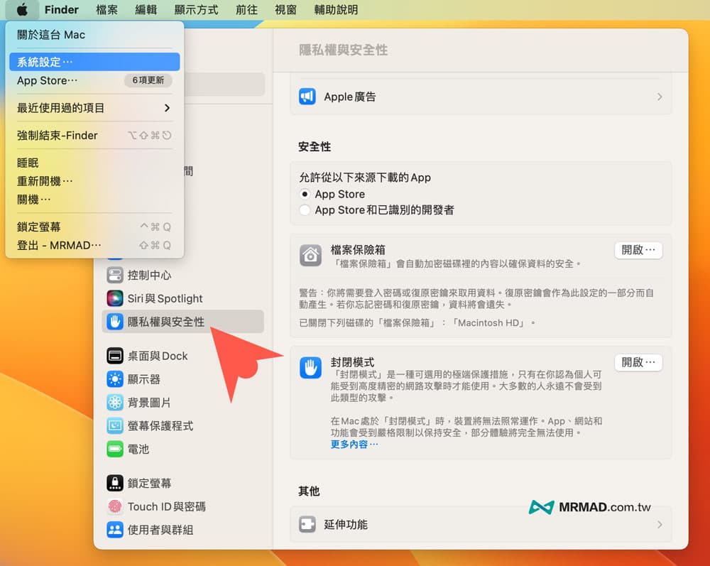
Task: Select 螢幕保護程式 in the sidebar
Action: [183, 425]
